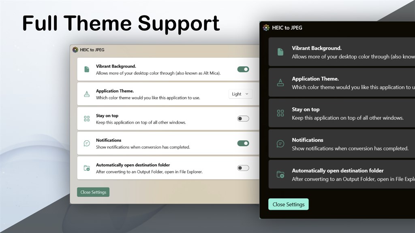Click the Application Theme paint icon in dark window

click(x=280, y=83)
